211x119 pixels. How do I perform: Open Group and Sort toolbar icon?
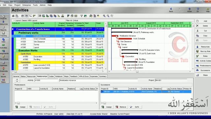pos(85,16)
